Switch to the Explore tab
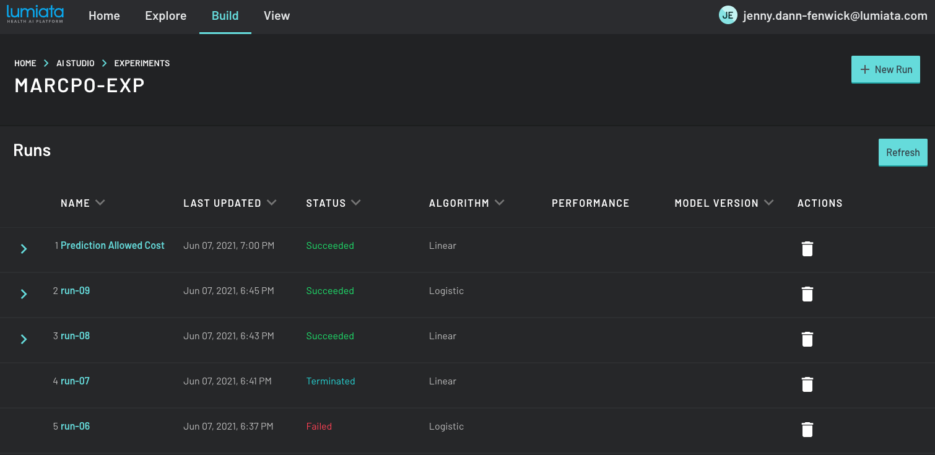This screenshot has width=935, height=455. click(166, 16)
